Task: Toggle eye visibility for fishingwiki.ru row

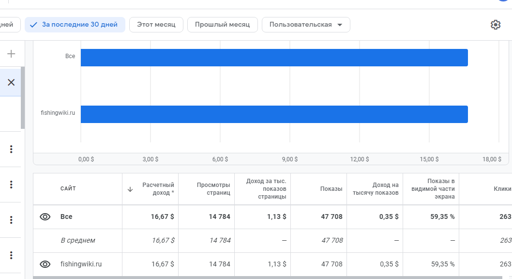Action: 45,264
